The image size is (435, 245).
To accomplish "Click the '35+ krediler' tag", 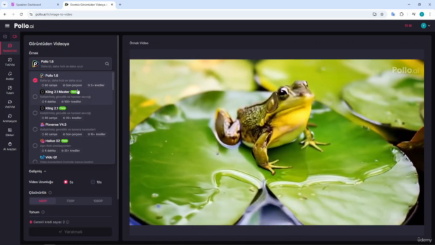I will pyautogui.click(x=71, y=150).
